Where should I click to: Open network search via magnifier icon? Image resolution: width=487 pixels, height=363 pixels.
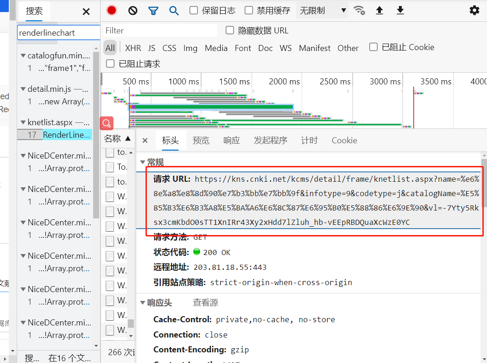click(174, 11)
